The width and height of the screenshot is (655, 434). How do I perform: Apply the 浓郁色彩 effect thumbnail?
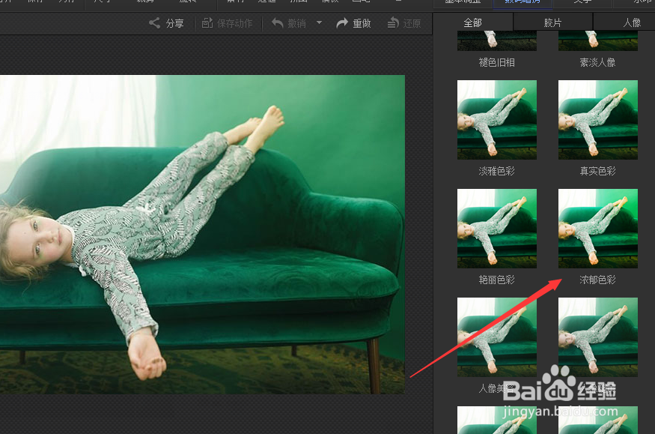coord(598,229)
